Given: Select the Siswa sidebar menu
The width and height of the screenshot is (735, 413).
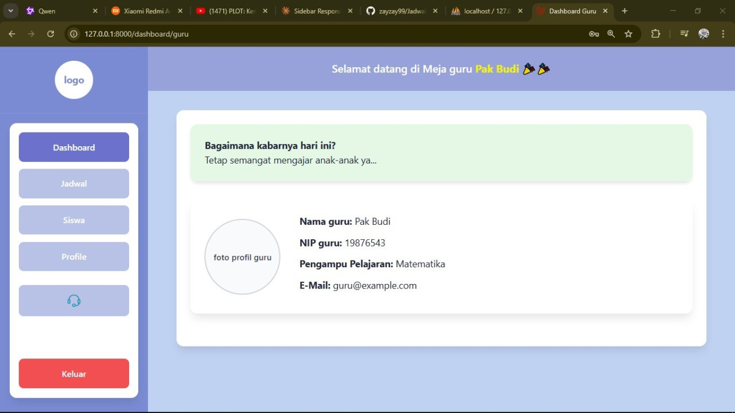Looking at the screenshot, I should [73, 220].
